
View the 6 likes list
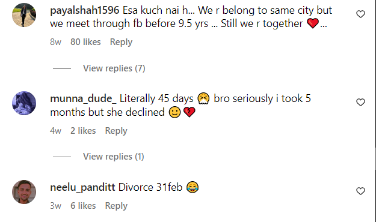click(x=83, y=205)
